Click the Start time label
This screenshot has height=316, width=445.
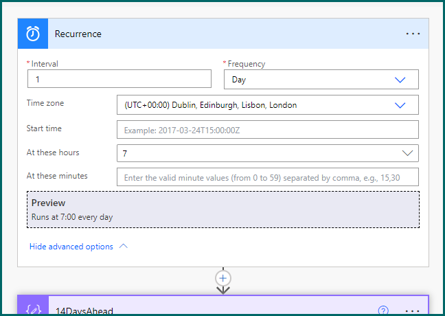pyautogui.click(x=44, y=128)
